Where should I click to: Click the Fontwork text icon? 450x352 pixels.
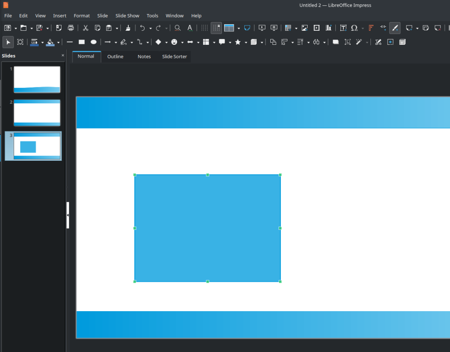pyautogui.click(x=371, y=28)
